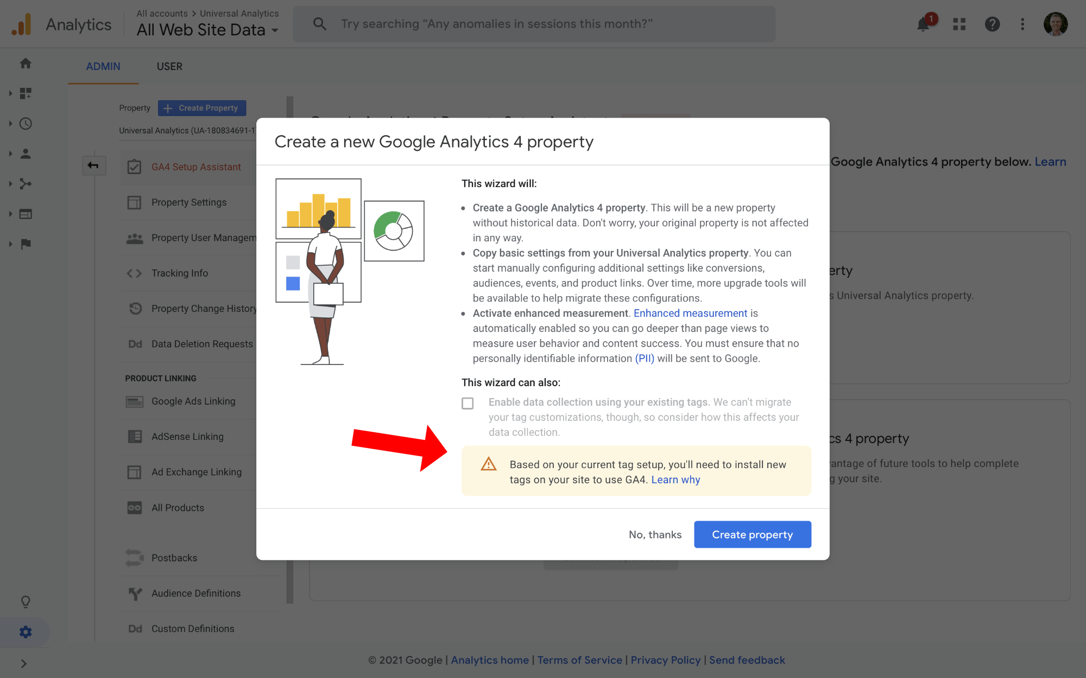The height and width of the screenshot is (678, 1086).
Task: Click the Create property button in dialog
Action: [753, 534]
